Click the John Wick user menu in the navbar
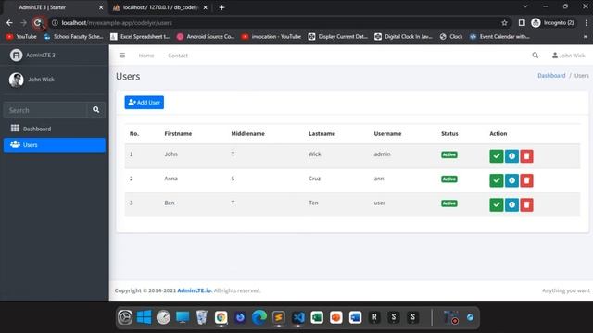 coord(568,55)
